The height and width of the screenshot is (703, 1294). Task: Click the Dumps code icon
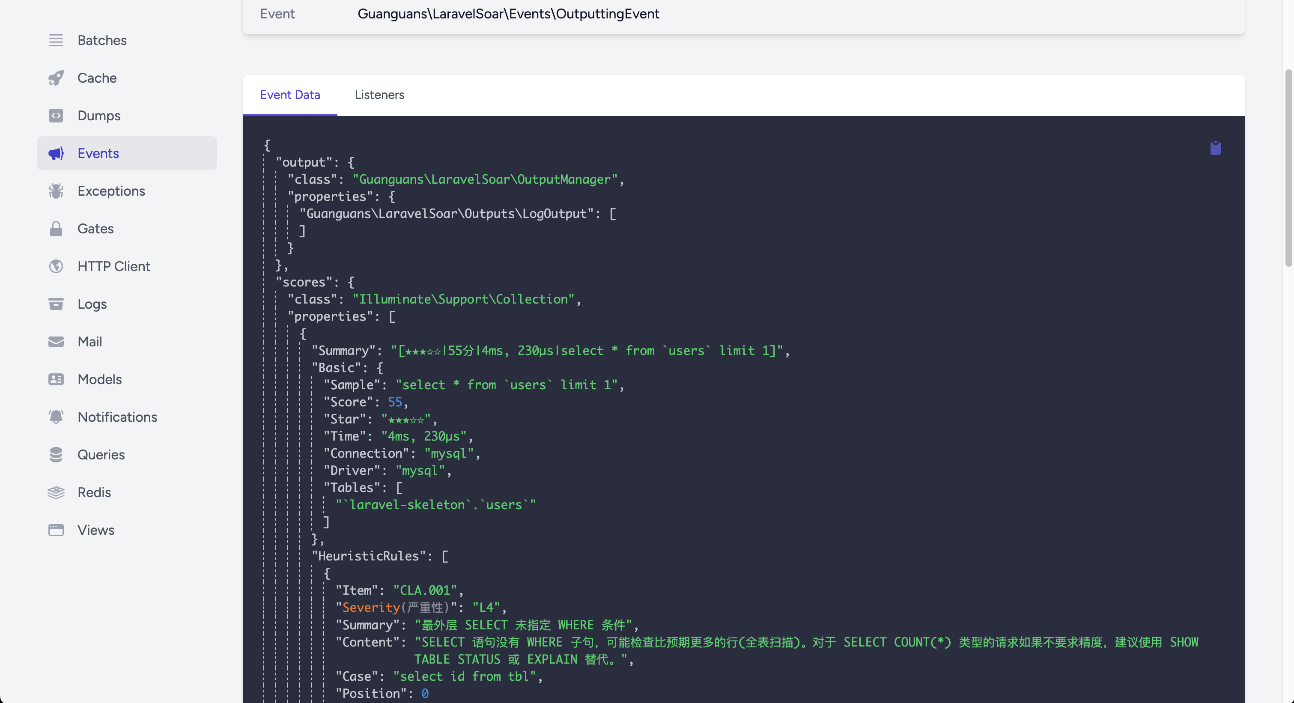pos(56,116)
